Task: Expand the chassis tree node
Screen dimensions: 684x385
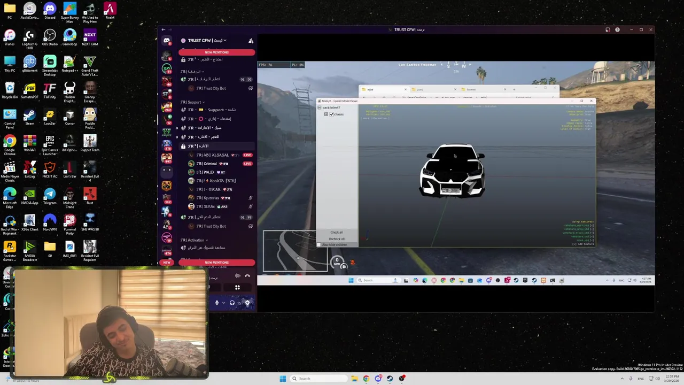Action: [x=326, y=114]
